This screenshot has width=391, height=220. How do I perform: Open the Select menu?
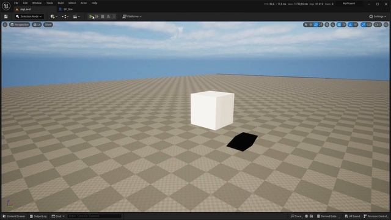tap(72, 3)
